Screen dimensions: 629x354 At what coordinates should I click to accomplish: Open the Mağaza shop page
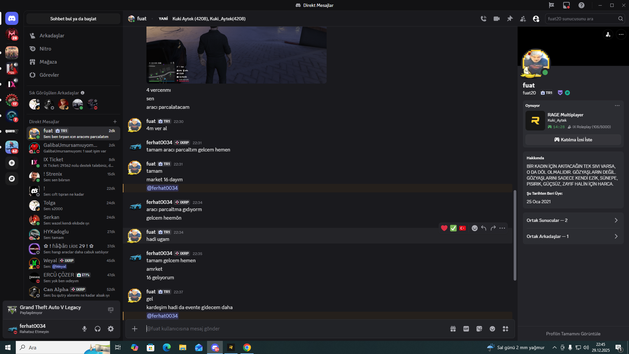73,62
